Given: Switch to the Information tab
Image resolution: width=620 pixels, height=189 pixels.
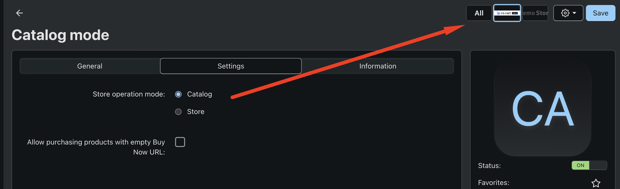Looking at the screenshot, I should point(377,66).
